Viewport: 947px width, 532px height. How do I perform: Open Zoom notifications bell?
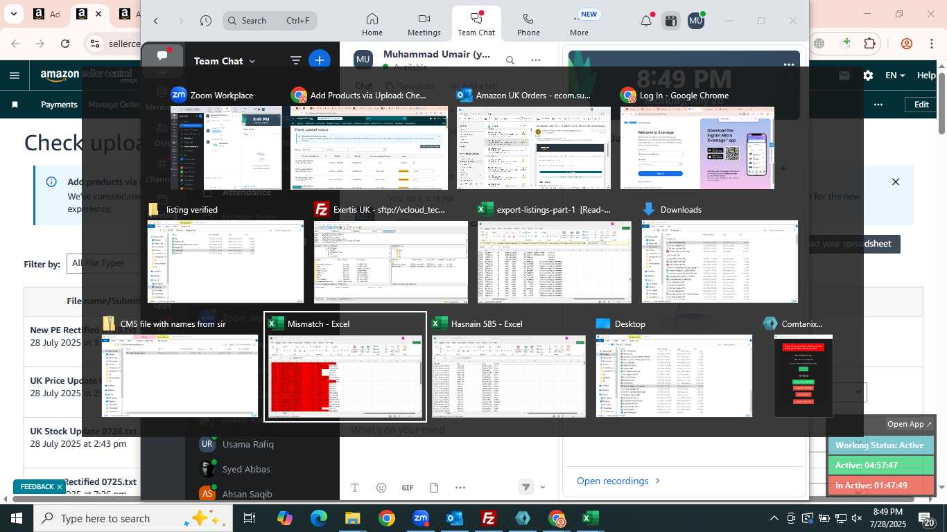coord(646,21)
